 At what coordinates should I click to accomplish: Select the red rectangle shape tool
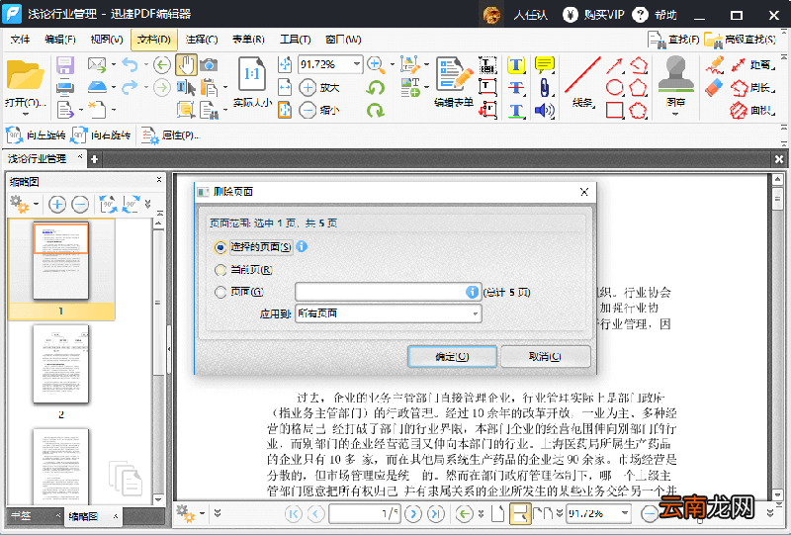(x=614, y=110)
